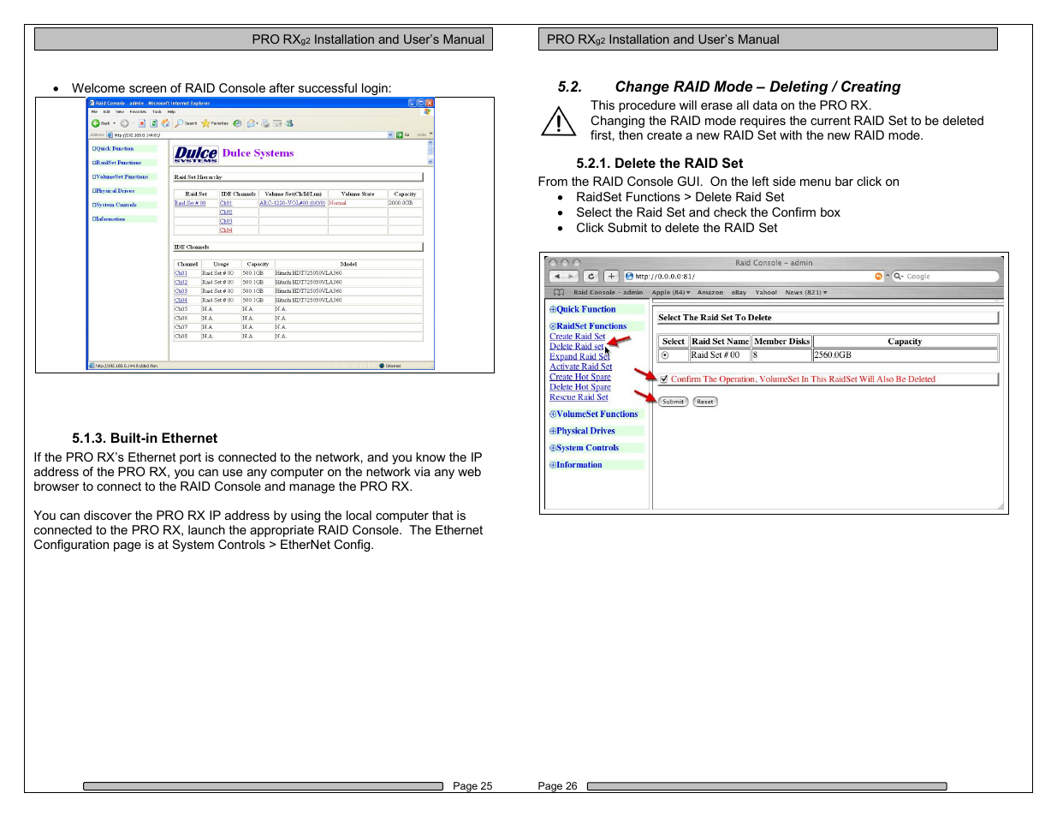Click the Safari URL field showing http://0.0.0.0:81/
Screen dimensions: 1057x817
753,277
